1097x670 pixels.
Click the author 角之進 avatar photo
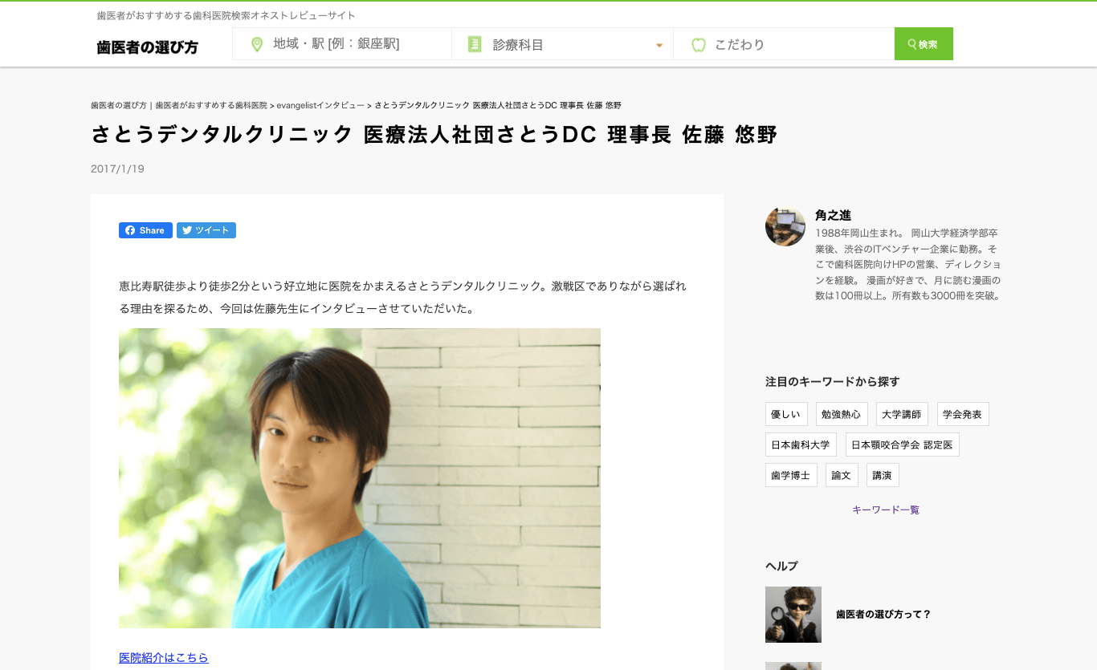[785, 226]
